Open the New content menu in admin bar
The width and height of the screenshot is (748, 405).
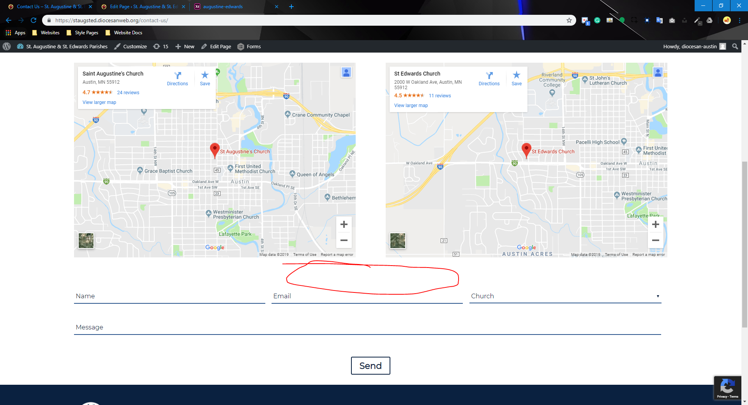(x=185, y=46)
